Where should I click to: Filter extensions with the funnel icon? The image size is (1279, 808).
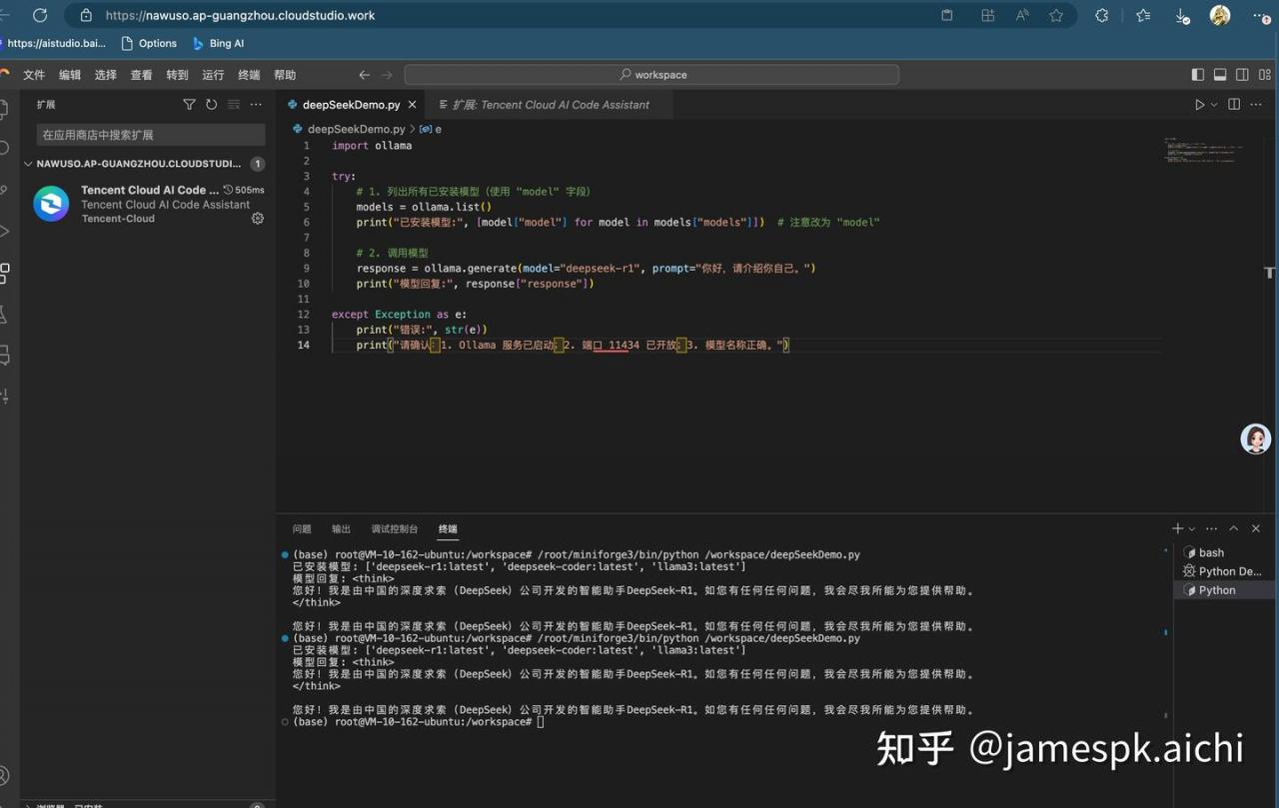click(x=189, y=104)
